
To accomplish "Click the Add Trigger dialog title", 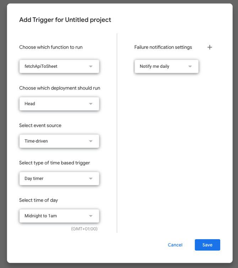I will pyautogui.click(x=65, y=20).
